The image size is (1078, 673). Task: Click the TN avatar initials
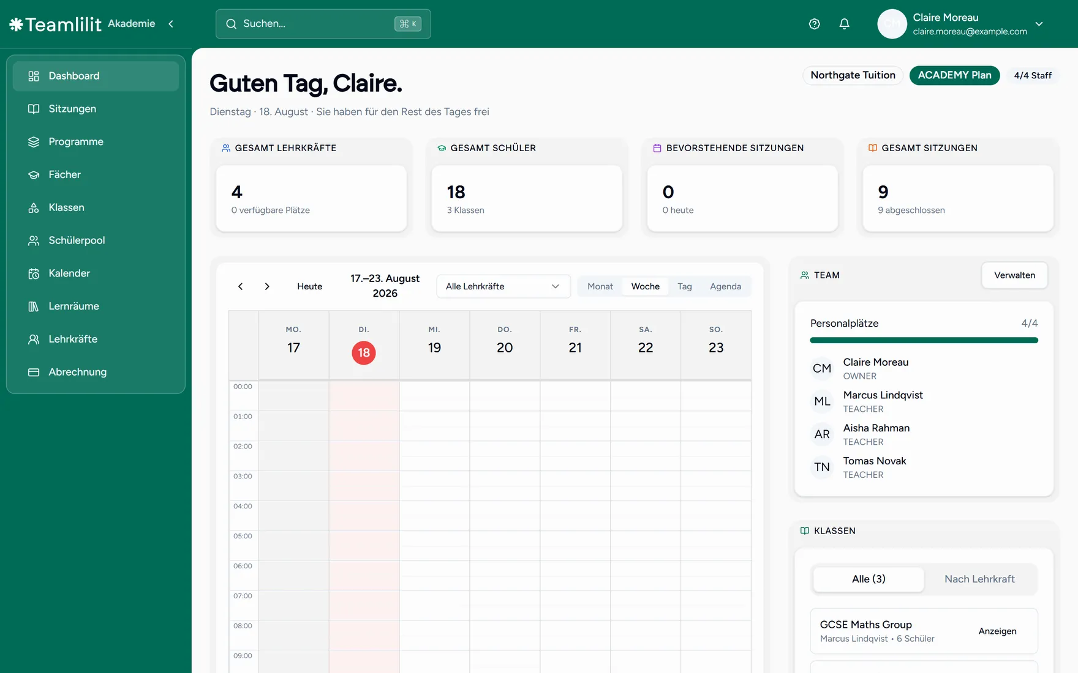[822, 467]
